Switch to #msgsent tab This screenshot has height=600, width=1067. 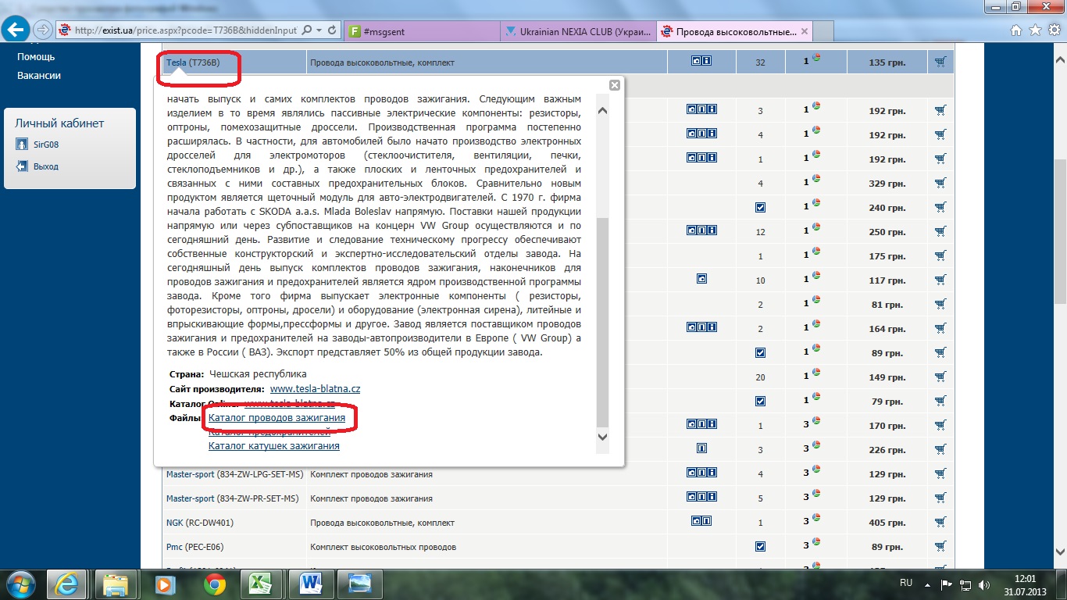point(421,32)
